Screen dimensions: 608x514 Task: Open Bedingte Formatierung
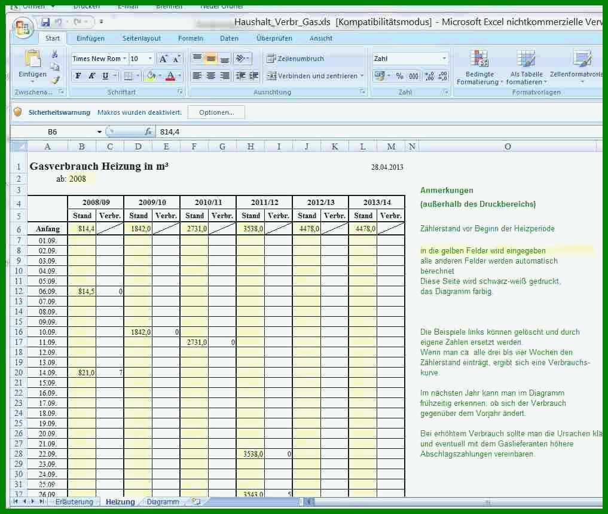479,68
